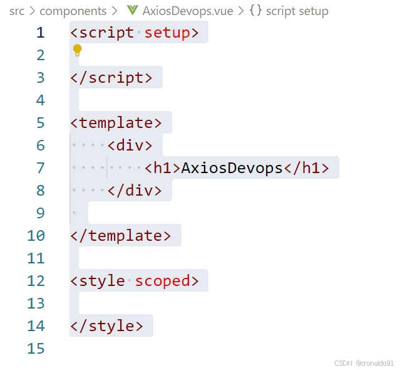Click line number 9 in the gutter
400x370 pixels.
pos(41,213)
